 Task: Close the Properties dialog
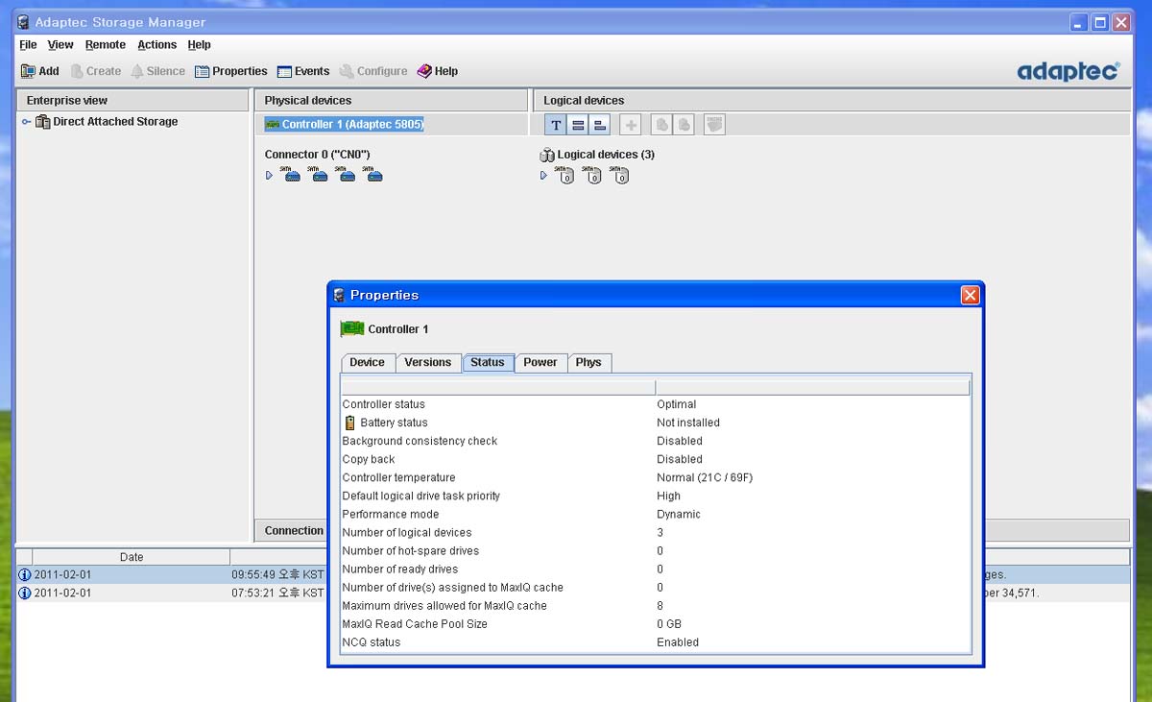(970, 295)
